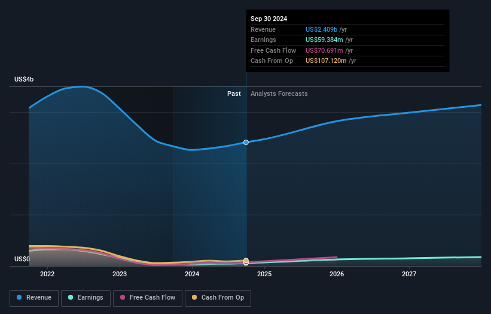Image resolution: width=491 pixels, height=314 pixels.
Task: Click the Free Cash Flow row label in tooltip
Action: tap(273, 50)
